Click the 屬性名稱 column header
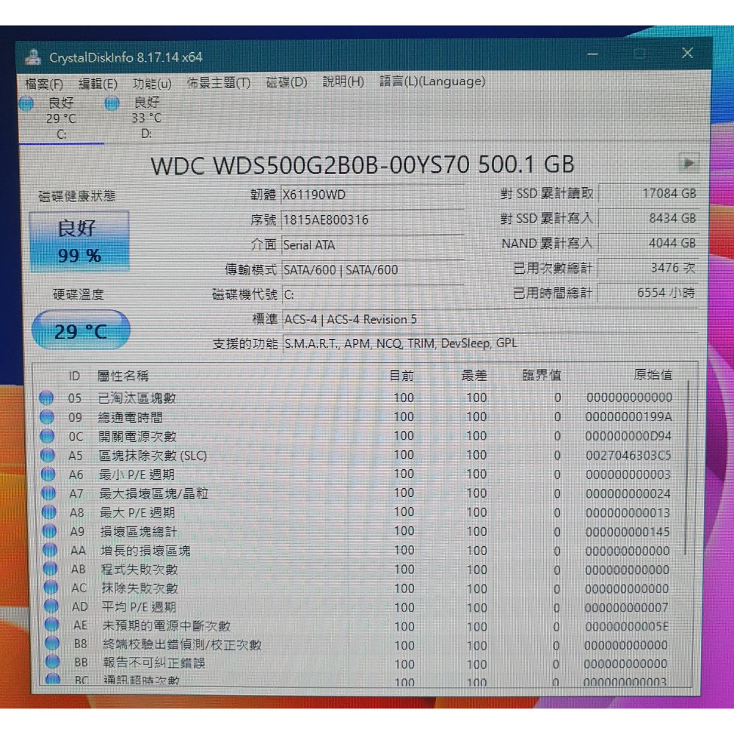The height and width of the screenshot is (734, 734). point(123,375)
